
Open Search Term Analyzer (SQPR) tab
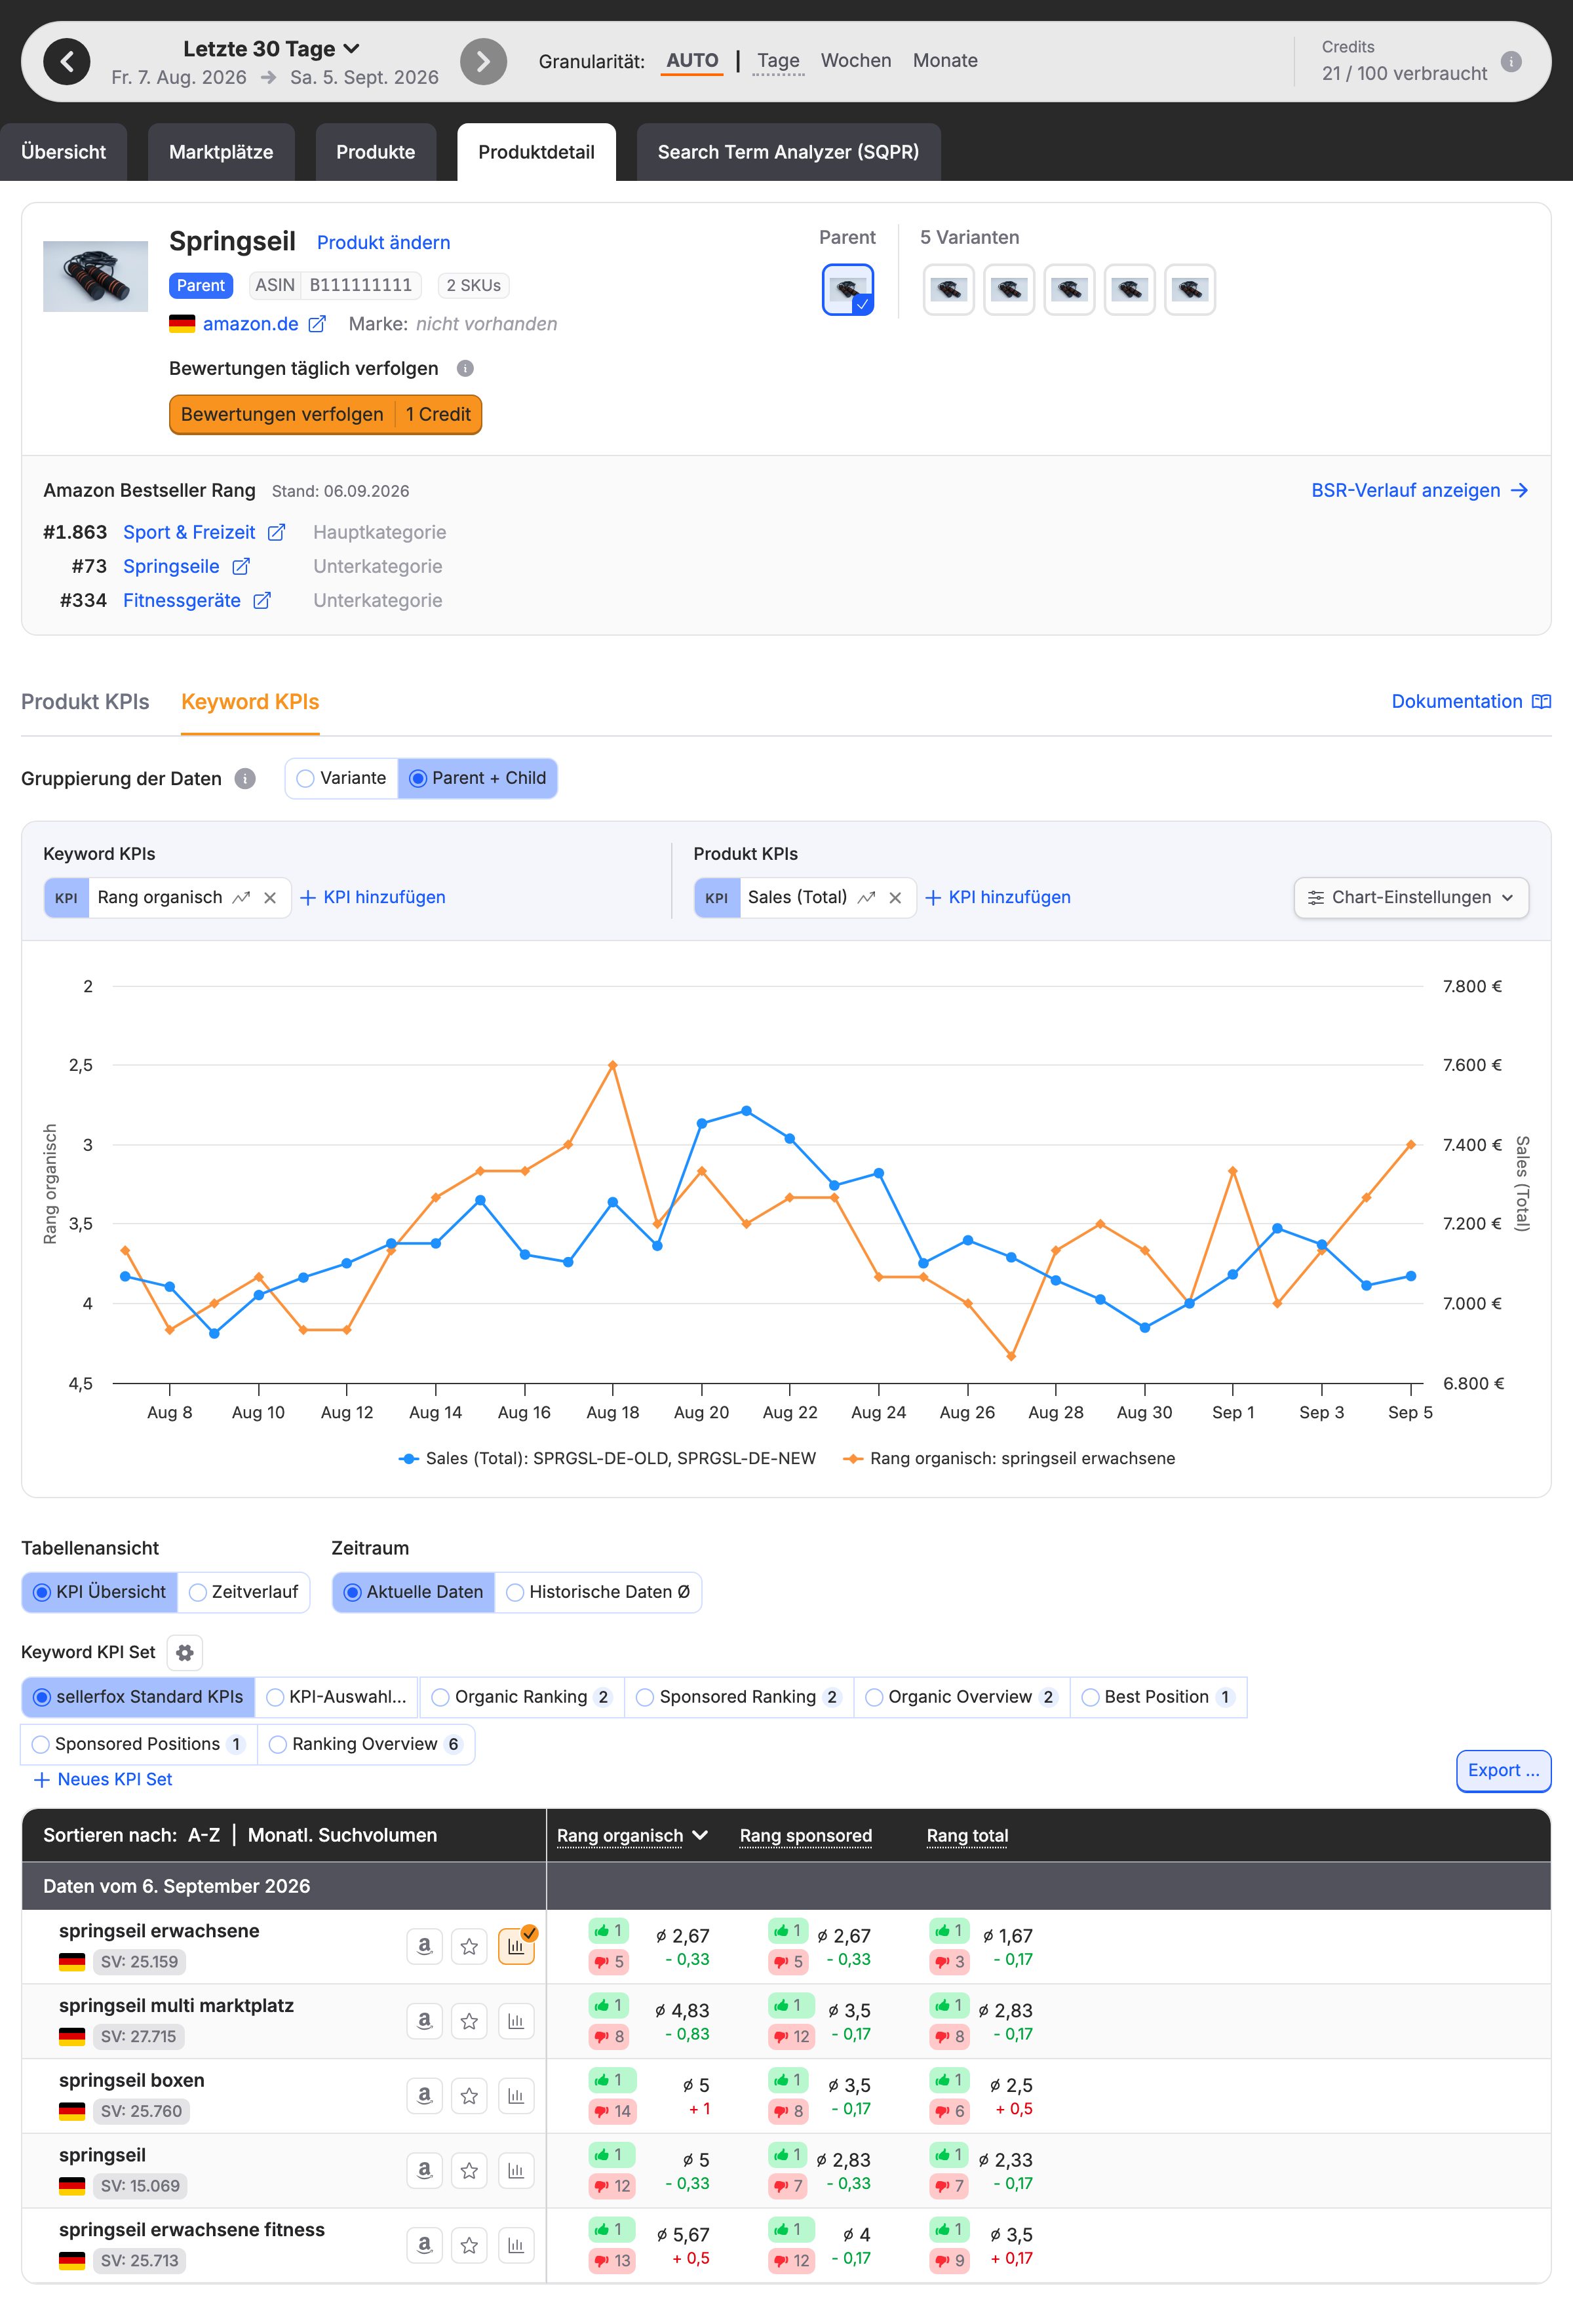point(788,152)
